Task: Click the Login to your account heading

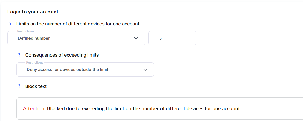Action: coord(33,12)
